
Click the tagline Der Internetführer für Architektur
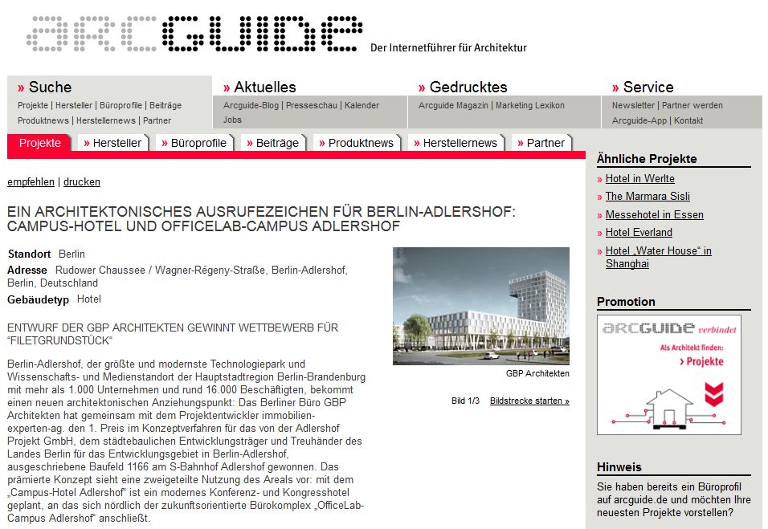coord(448,48)
